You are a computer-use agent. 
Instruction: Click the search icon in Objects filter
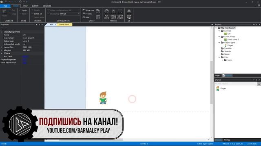pyautogui.click(x=259, y=84)
